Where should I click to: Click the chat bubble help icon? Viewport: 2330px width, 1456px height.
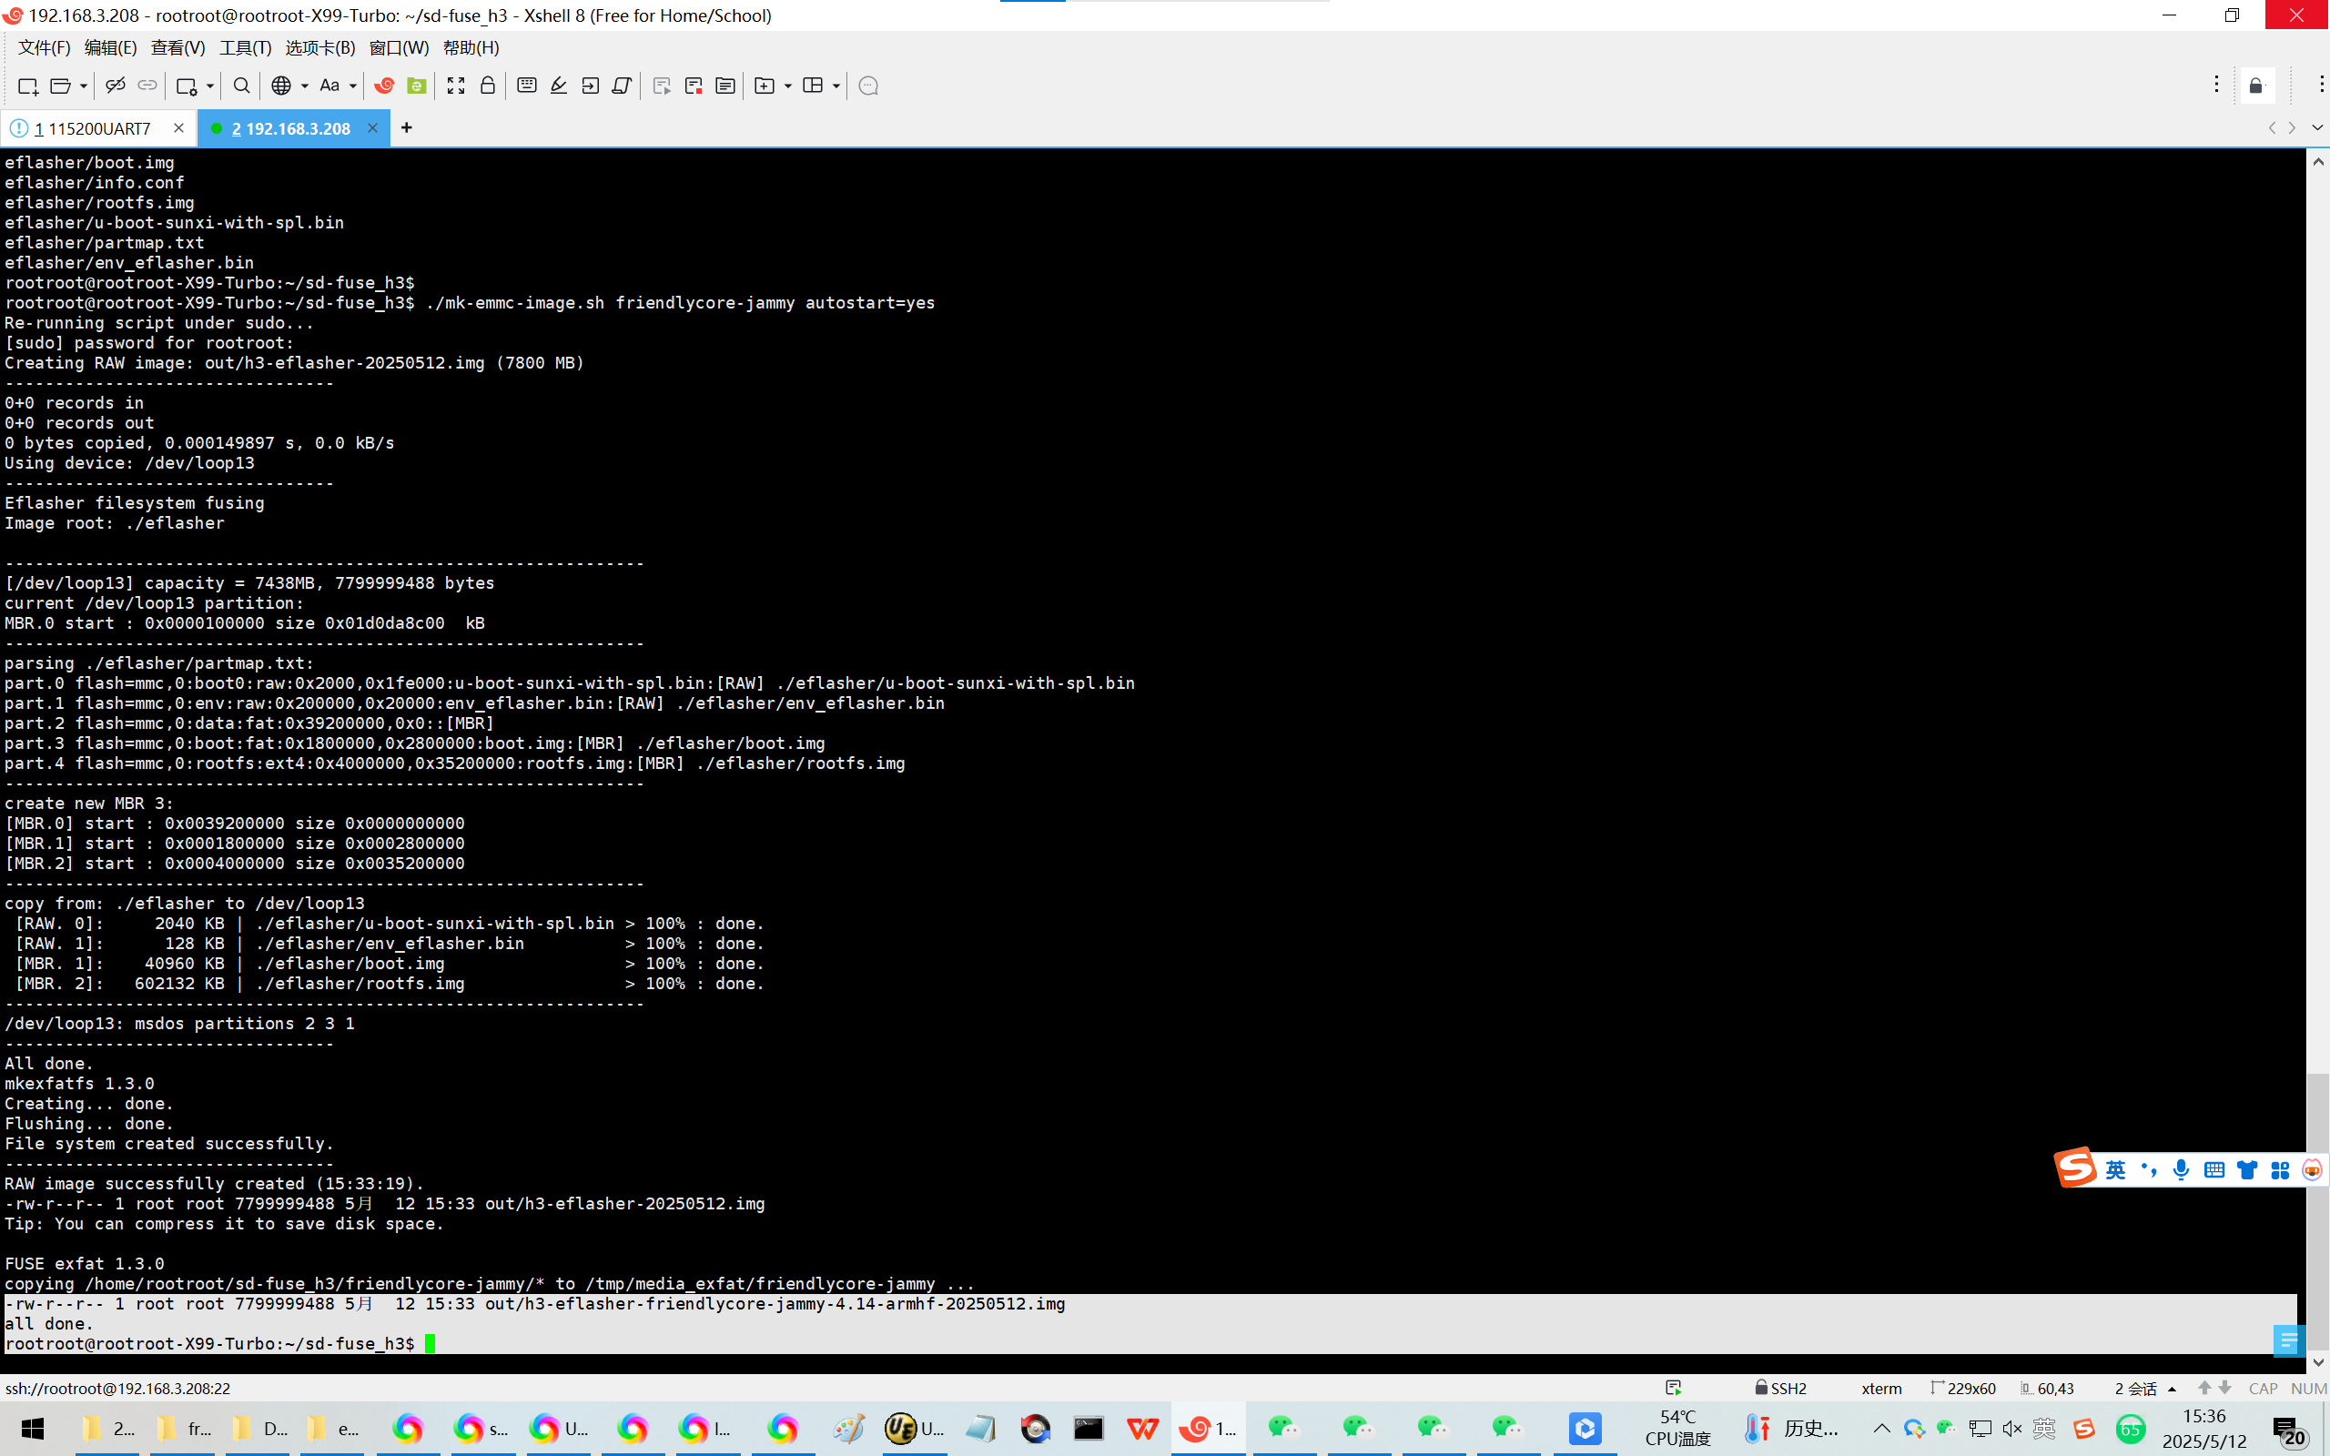[x=867, y=86]
